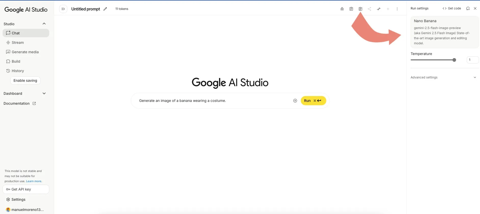Open the manuelmoreno13 account profile

pyautogui.click(x=25, y=210)
